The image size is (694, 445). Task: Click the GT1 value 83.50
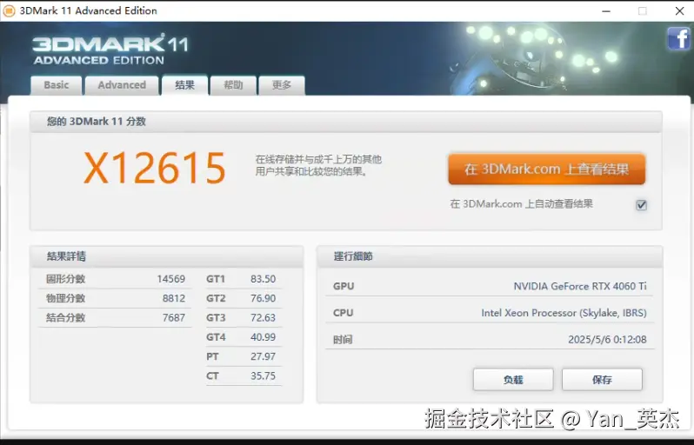click(263, 279)
